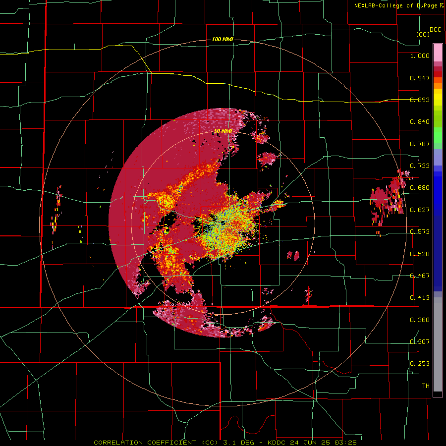Click the 100 NMI range ring label
Screen dimensions: 446x446
click(223, 39)
